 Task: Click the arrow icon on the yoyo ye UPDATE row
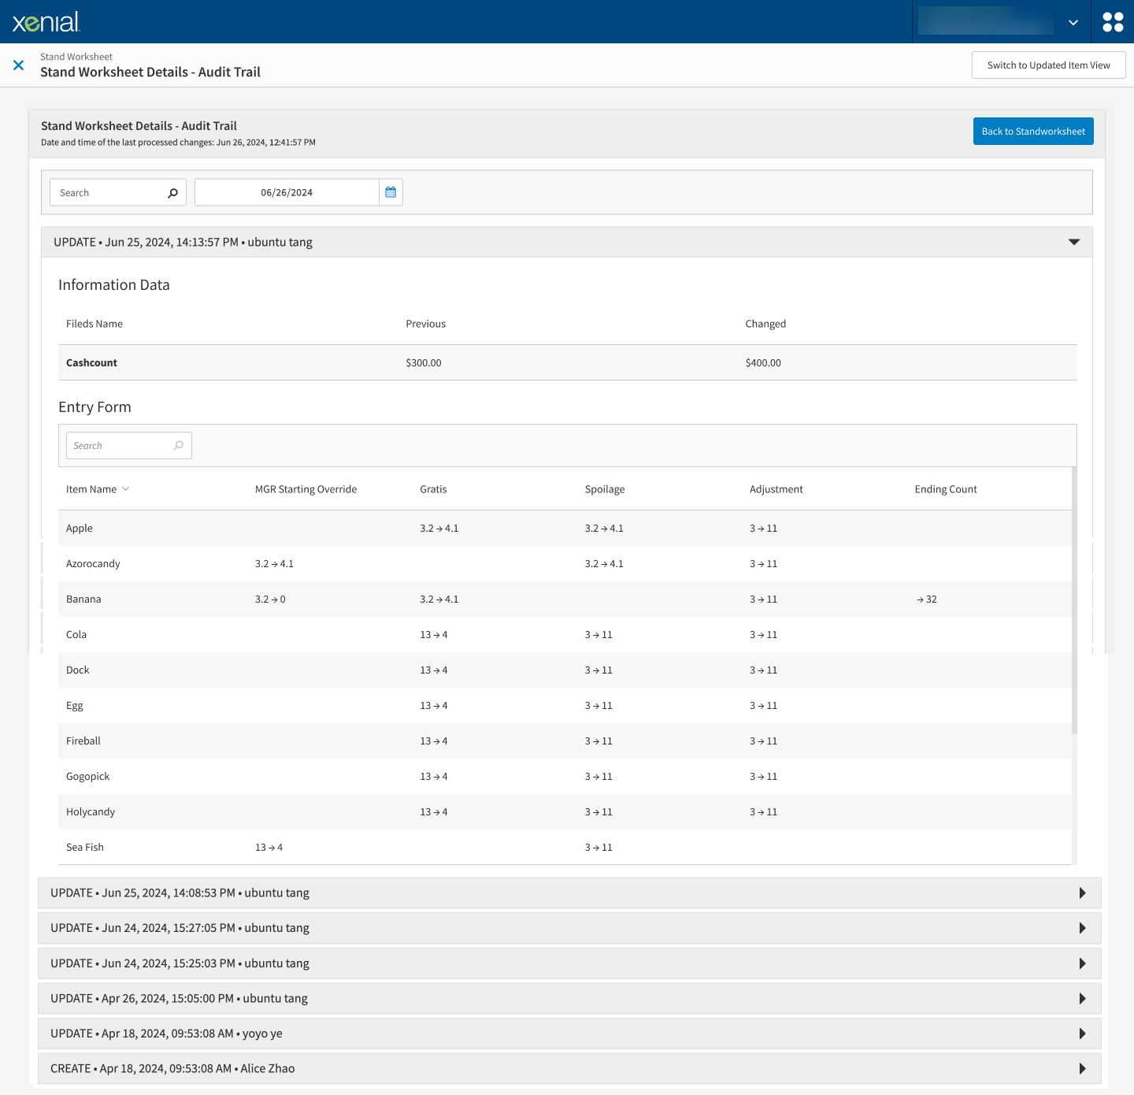click(x=1081, y=1033)
